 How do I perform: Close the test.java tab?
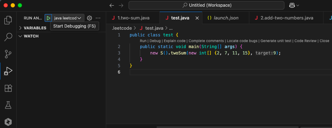pos(197,18)
